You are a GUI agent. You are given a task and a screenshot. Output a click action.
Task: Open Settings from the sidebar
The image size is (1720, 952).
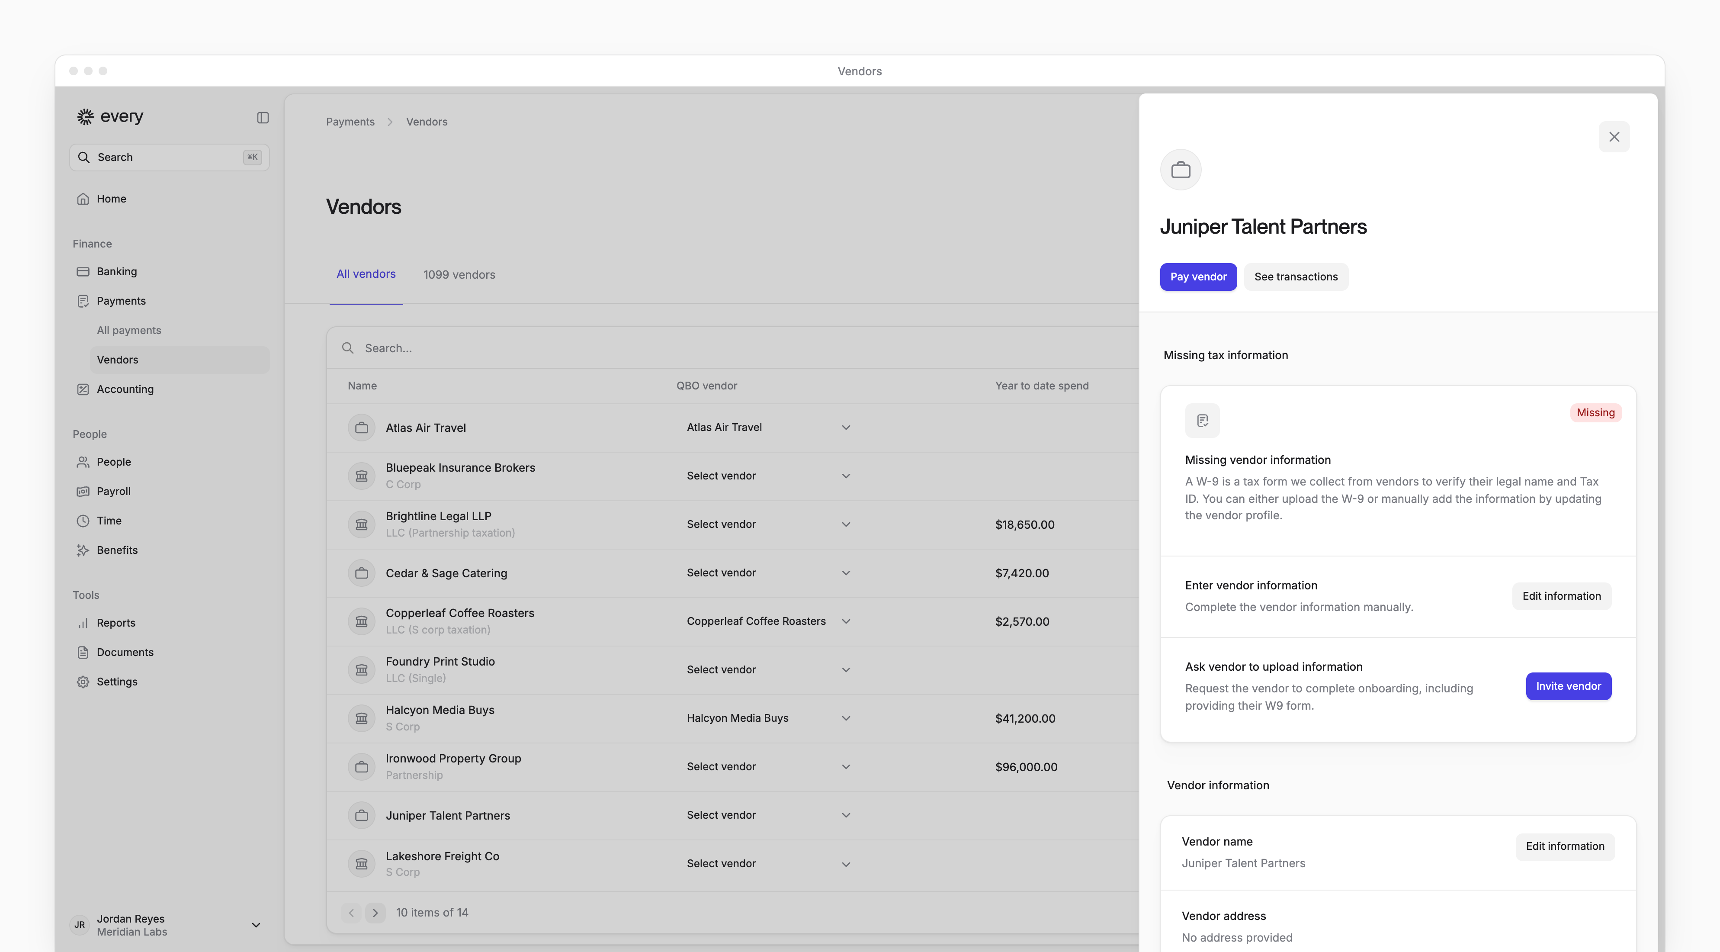[170, 682]
